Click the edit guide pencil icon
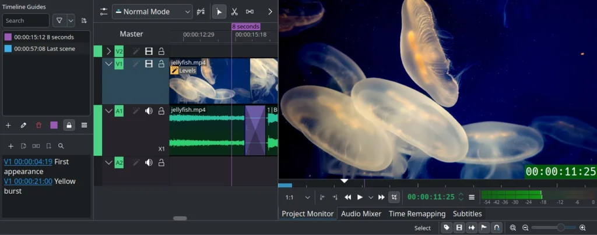The width and height of the screenshot is (597, 235). [24, 125]
